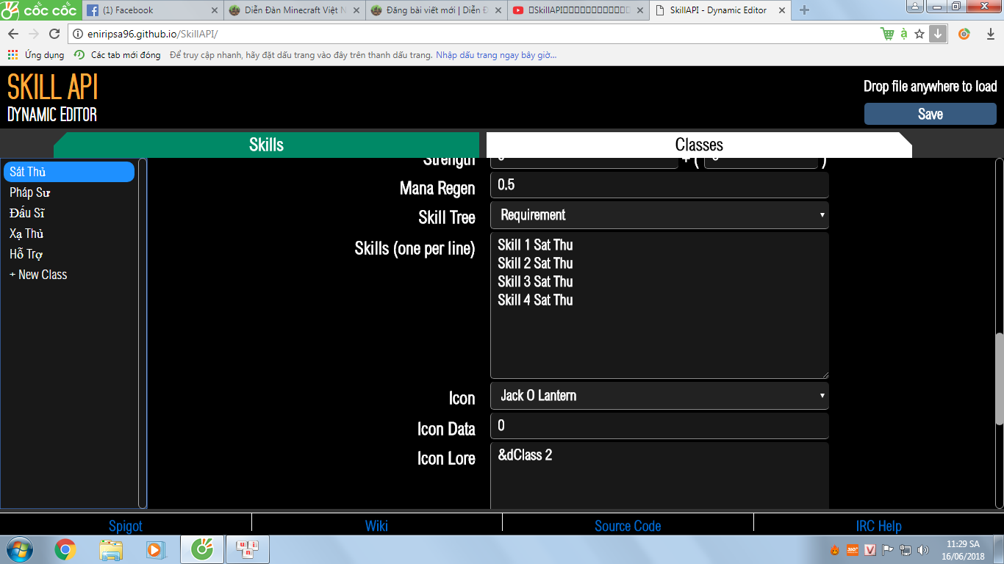The width and height of the screenshot is (1004, 564).
Task: Open the orange Cốc Cốc ring icon
Action: 964,34
